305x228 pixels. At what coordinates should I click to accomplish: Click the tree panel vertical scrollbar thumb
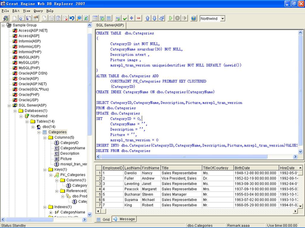[90, 84]
